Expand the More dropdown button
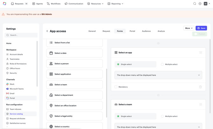 (189, 28)
